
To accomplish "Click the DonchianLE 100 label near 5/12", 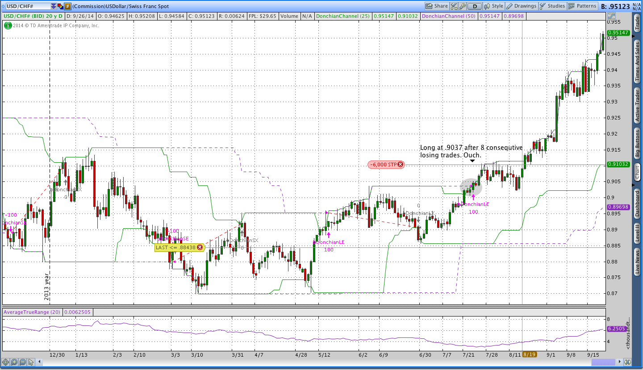I will 329,246.
